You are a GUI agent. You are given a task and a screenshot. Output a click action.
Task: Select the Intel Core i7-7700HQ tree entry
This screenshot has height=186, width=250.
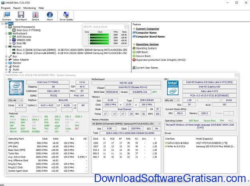click(x=28, y=30)
